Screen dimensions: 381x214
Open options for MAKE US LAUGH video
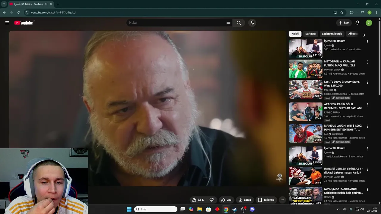[x=367, y=126]
